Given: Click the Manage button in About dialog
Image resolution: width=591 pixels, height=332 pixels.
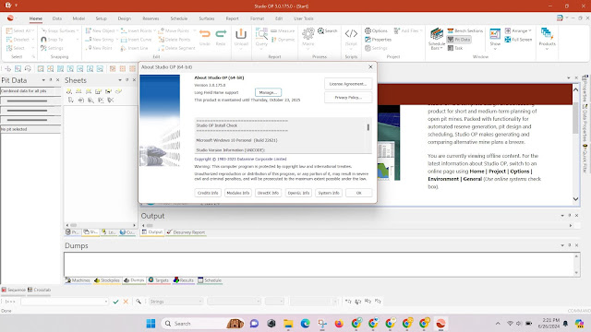Looking at the screenshot, I should click(268, 92).
